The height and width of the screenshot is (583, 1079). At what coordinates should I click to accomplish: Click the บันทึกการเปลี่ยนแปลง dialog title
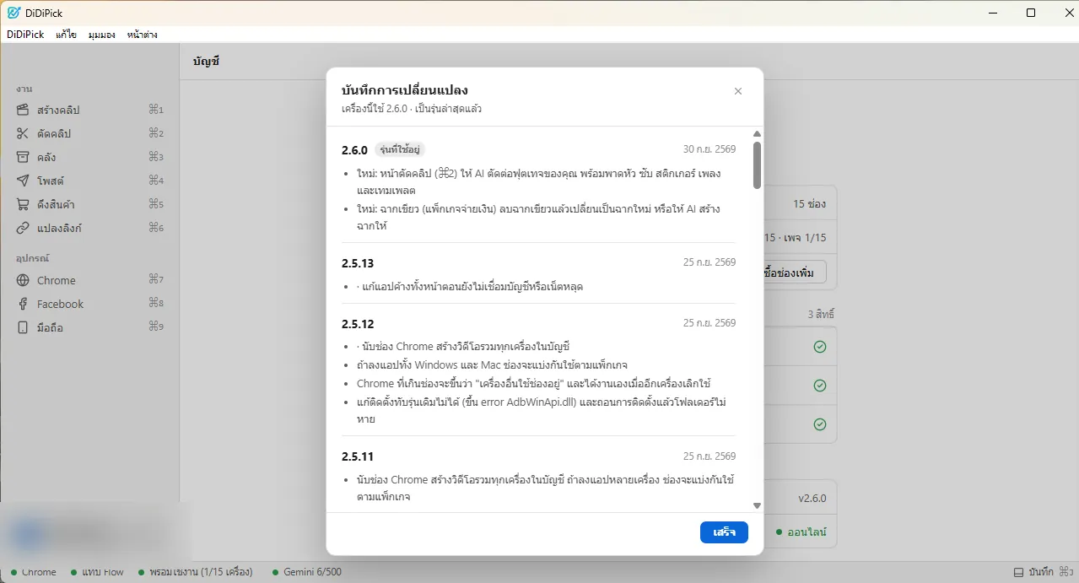405,90
